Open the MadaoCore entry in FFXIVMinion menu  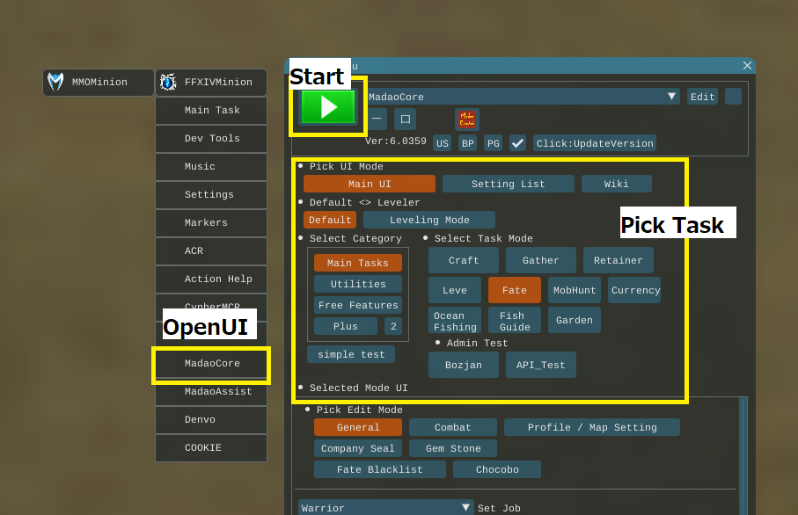tap(211, 364)
